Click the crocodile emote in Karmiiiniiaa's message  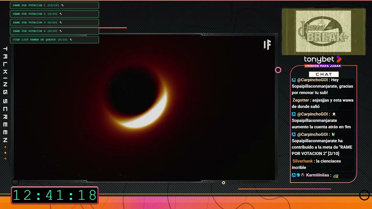click(x=336, y=176)
